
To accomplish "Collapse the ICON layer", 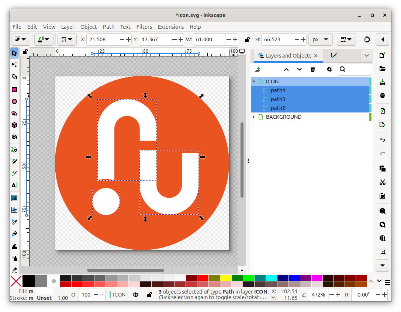I will (x=254, y=82).
